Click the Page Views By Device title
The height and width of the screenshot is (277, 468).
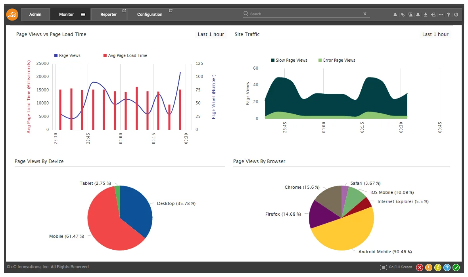click(x=39, y=161)
